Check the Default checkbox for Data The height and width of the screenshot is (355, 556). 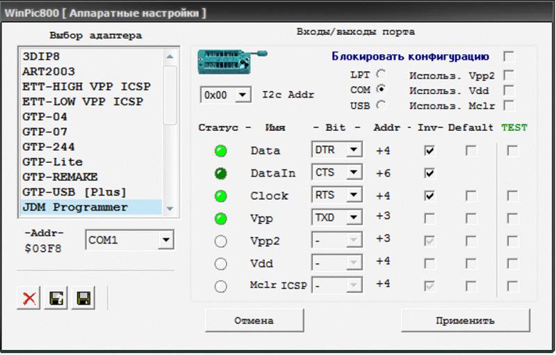471,151
